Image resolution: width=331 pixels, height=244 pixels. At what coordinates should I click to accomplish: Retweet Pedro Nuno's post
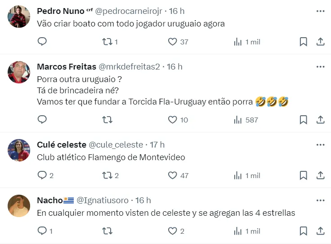(x=107, y=42)
